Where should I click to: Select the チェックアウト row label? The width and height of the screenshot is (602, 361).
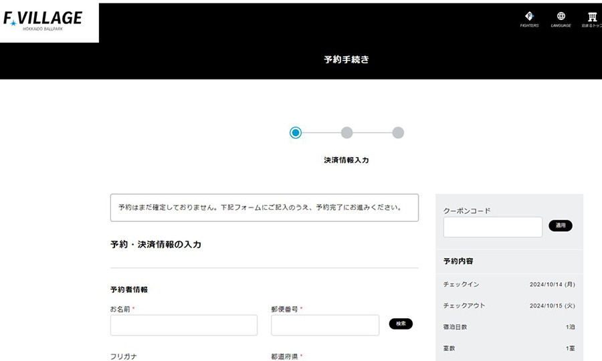click(x=464, y=306)
